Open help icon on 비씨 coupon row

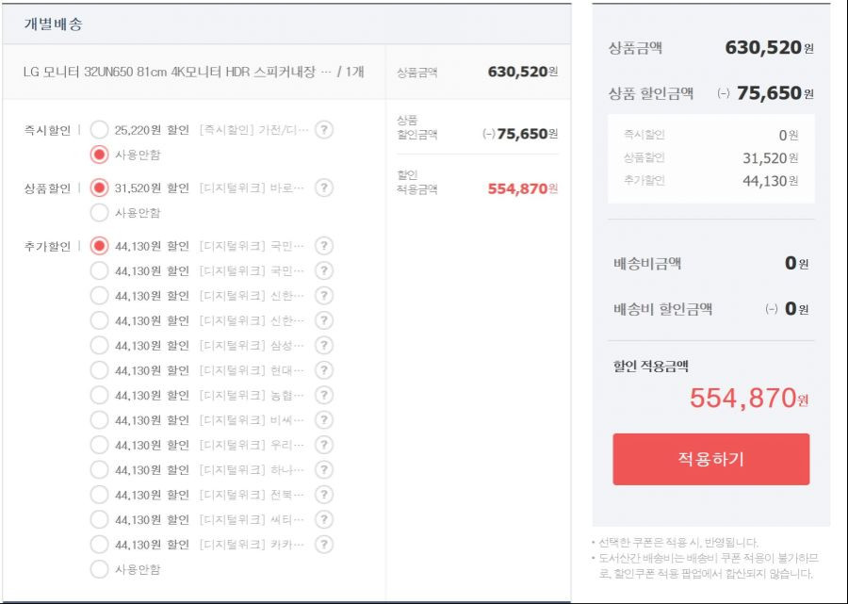[x=323, y=419]
